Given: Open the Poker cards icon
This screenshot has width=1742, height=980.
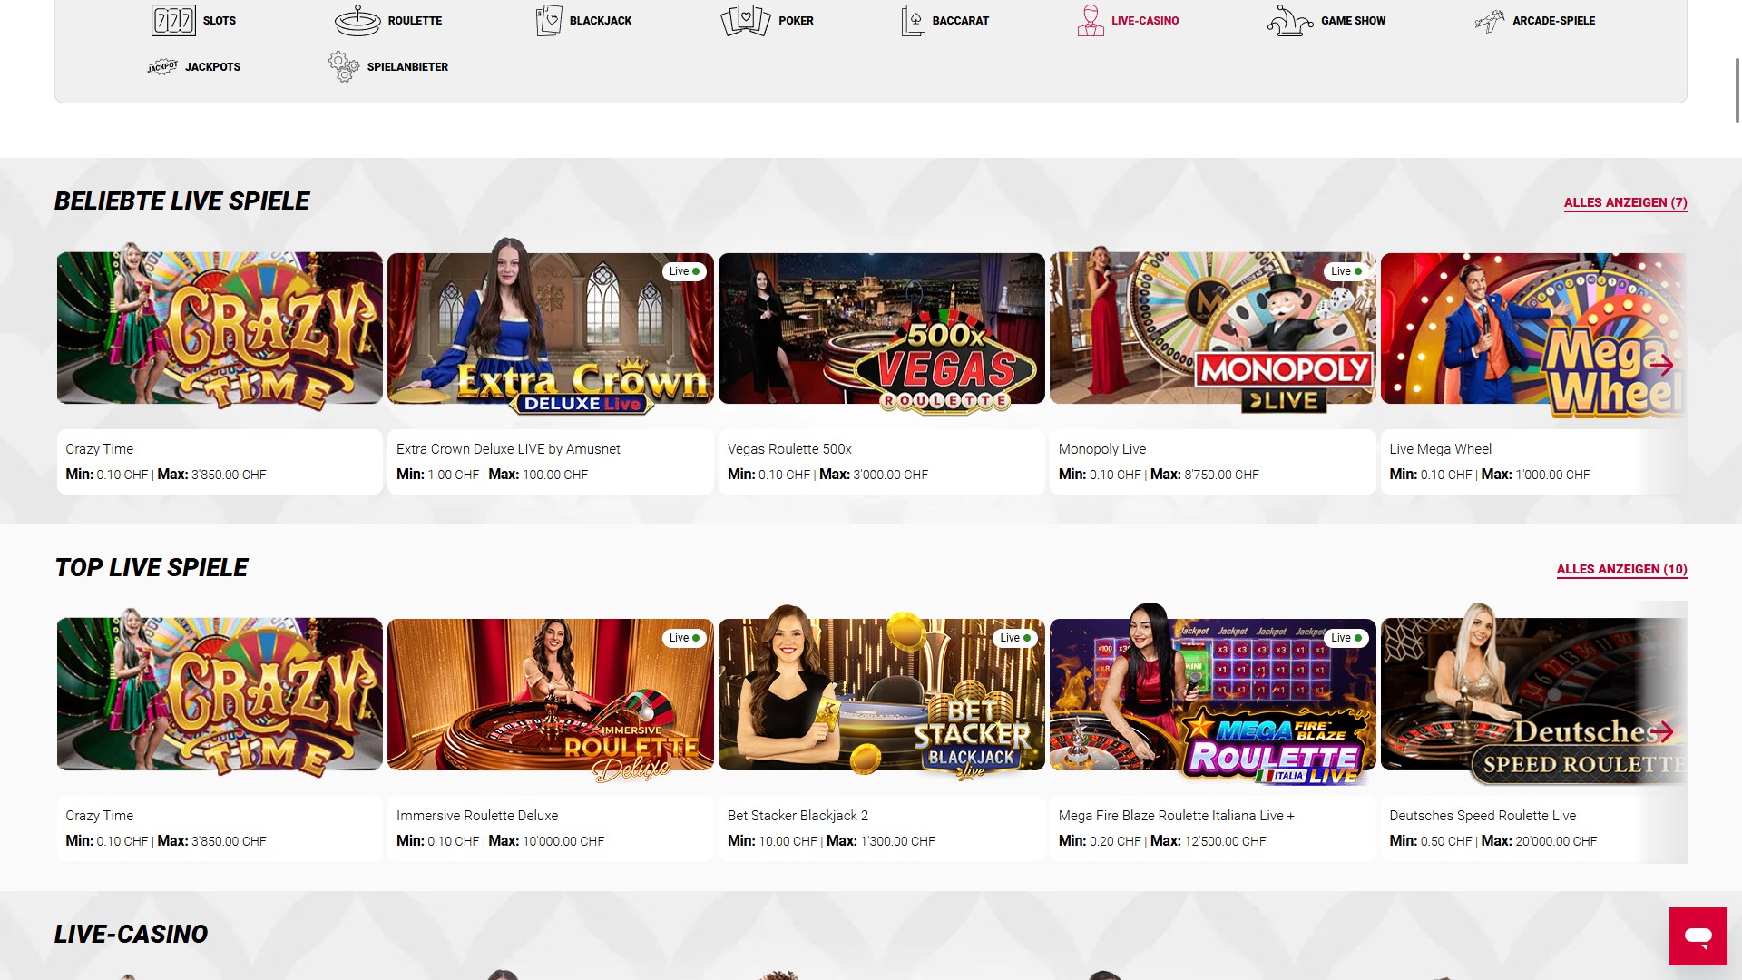Looking at the screenshot, I should pyautogui.click(x=745, y=20).
